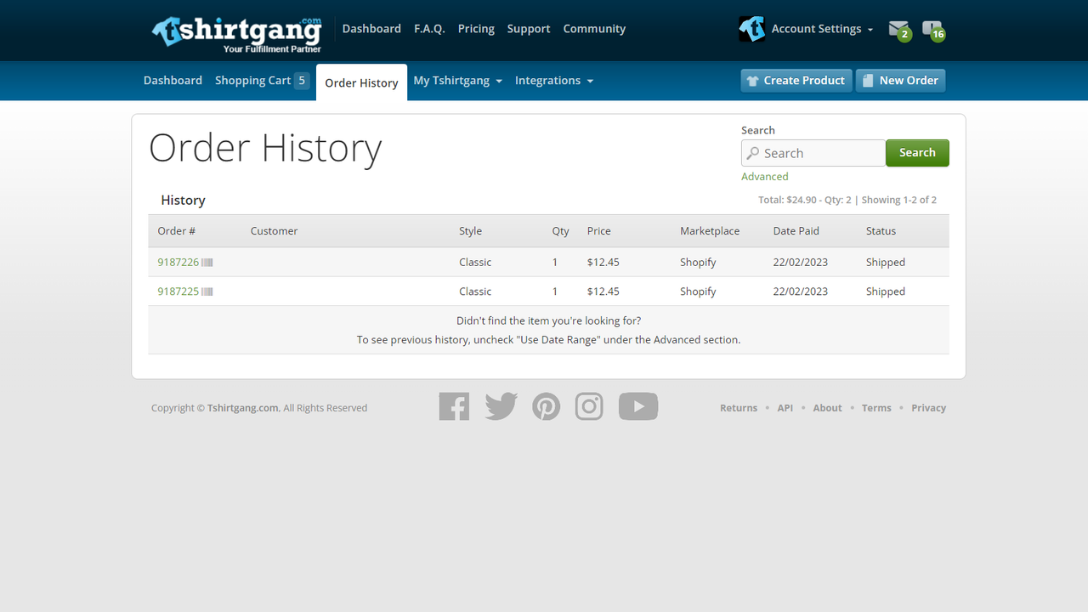Open order 9187225
This screenshot has height=612, width=1088.
[178, 292]
